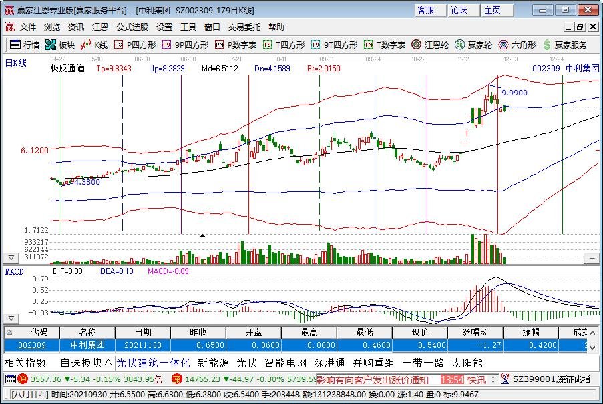Screen dimensions: 603x404
Task: Open the P数字表 tool icon
Action: 219,45
